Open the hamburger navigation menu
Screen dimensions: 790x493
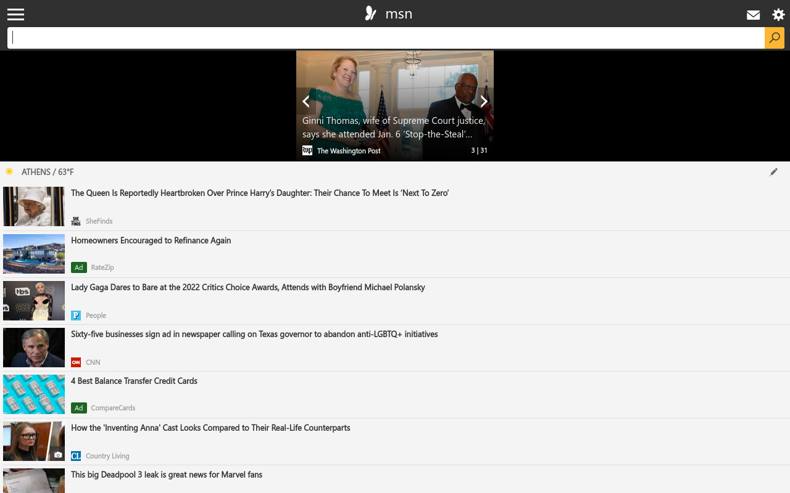(x=15, y=14)
